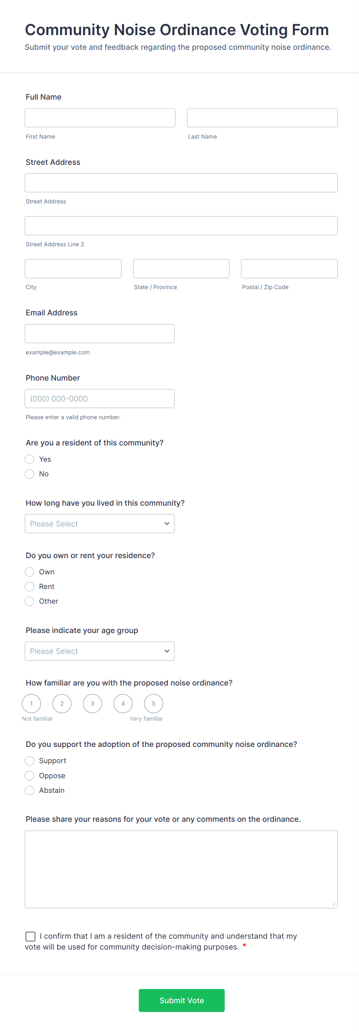
Task: Rate familiarity as 5, Very familiar
Action: (x=153, y=704)
